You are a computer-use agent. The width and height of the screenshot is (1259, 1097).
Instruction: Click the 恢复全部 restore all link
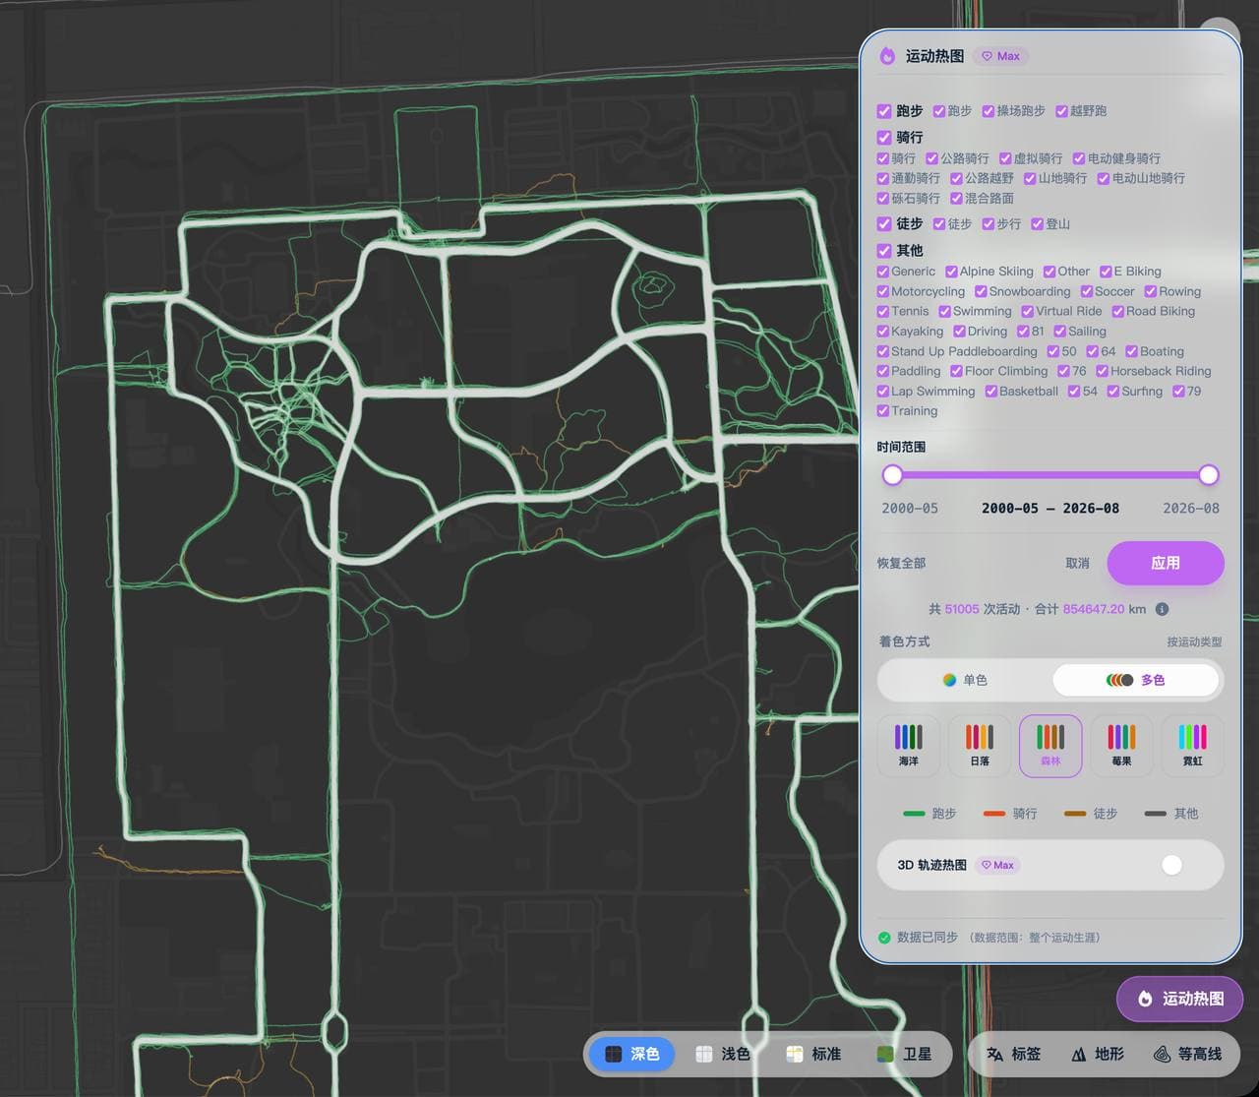(901, 563)
